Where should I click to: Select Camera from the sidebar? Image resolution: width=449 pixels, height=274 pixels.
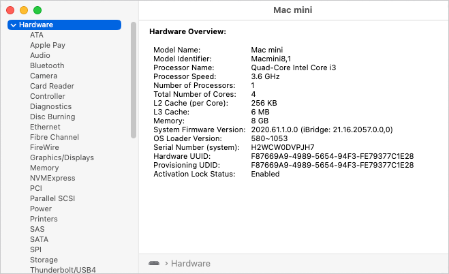[x=44, y=76]
